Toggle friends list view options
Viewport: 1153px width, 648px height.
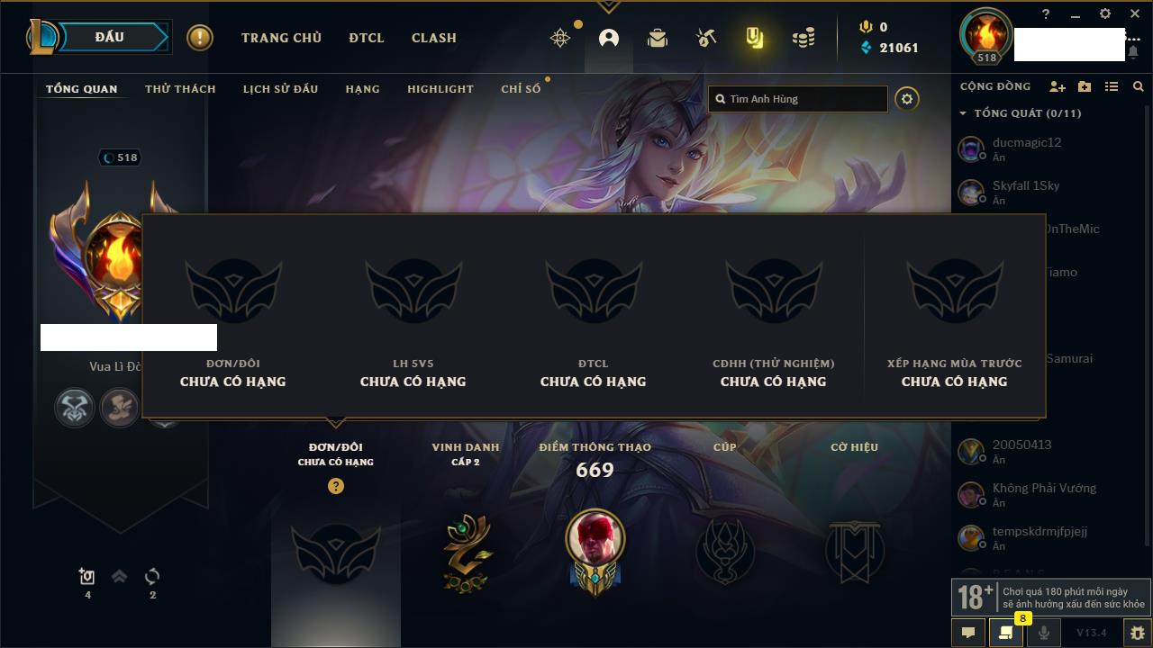click(x=1112, y=86)
